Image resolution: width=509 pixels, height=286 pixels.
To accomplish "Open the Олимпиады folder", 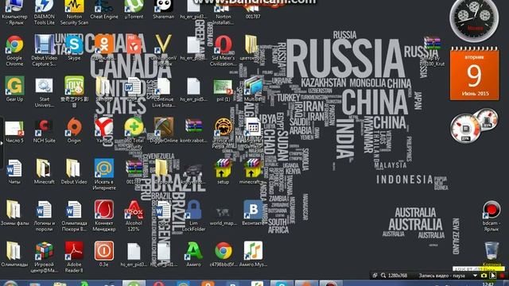I will pos(14,254).
